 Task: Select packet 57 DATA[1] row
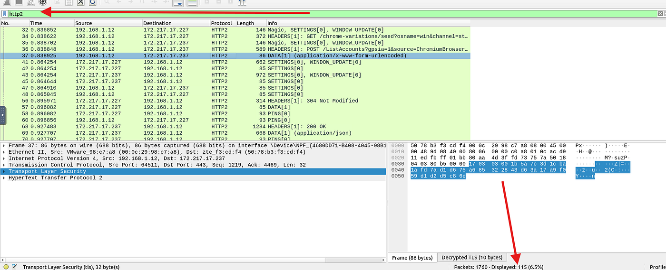tap(235, 107)
